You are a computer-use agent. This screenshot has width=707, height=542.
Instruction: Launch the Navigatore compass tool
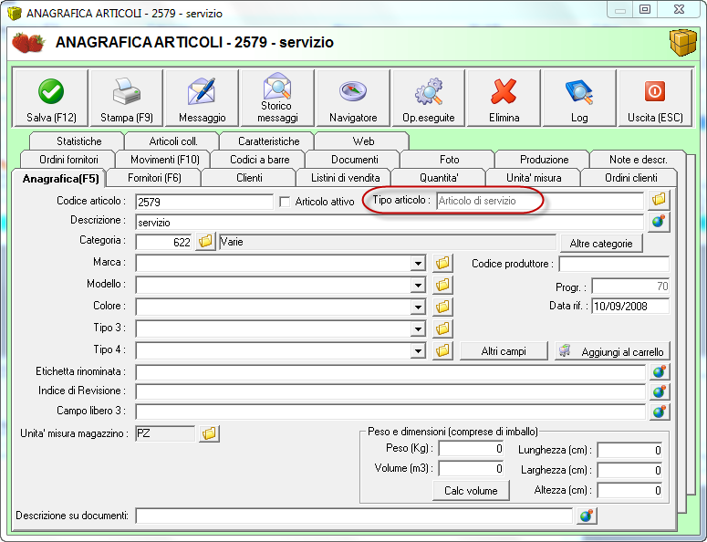353,98
